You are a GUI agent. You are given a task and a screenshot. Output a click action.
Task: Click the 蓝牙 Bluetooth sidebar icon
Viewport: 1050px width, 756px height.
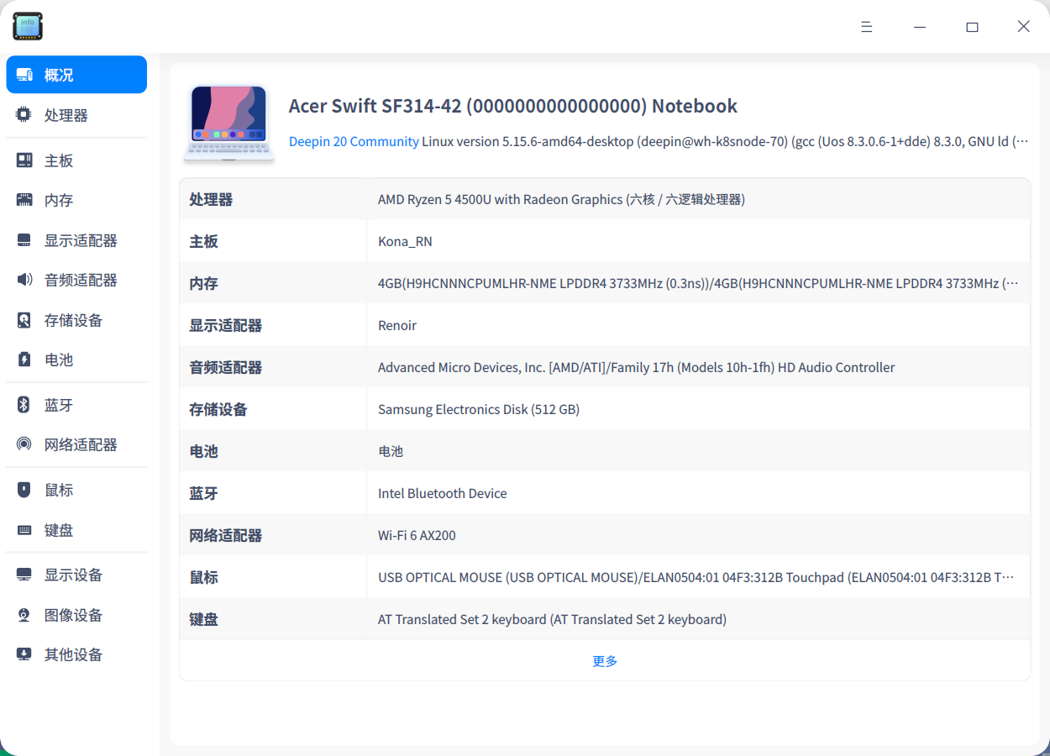pyautogui.click(x=25, y=404)
